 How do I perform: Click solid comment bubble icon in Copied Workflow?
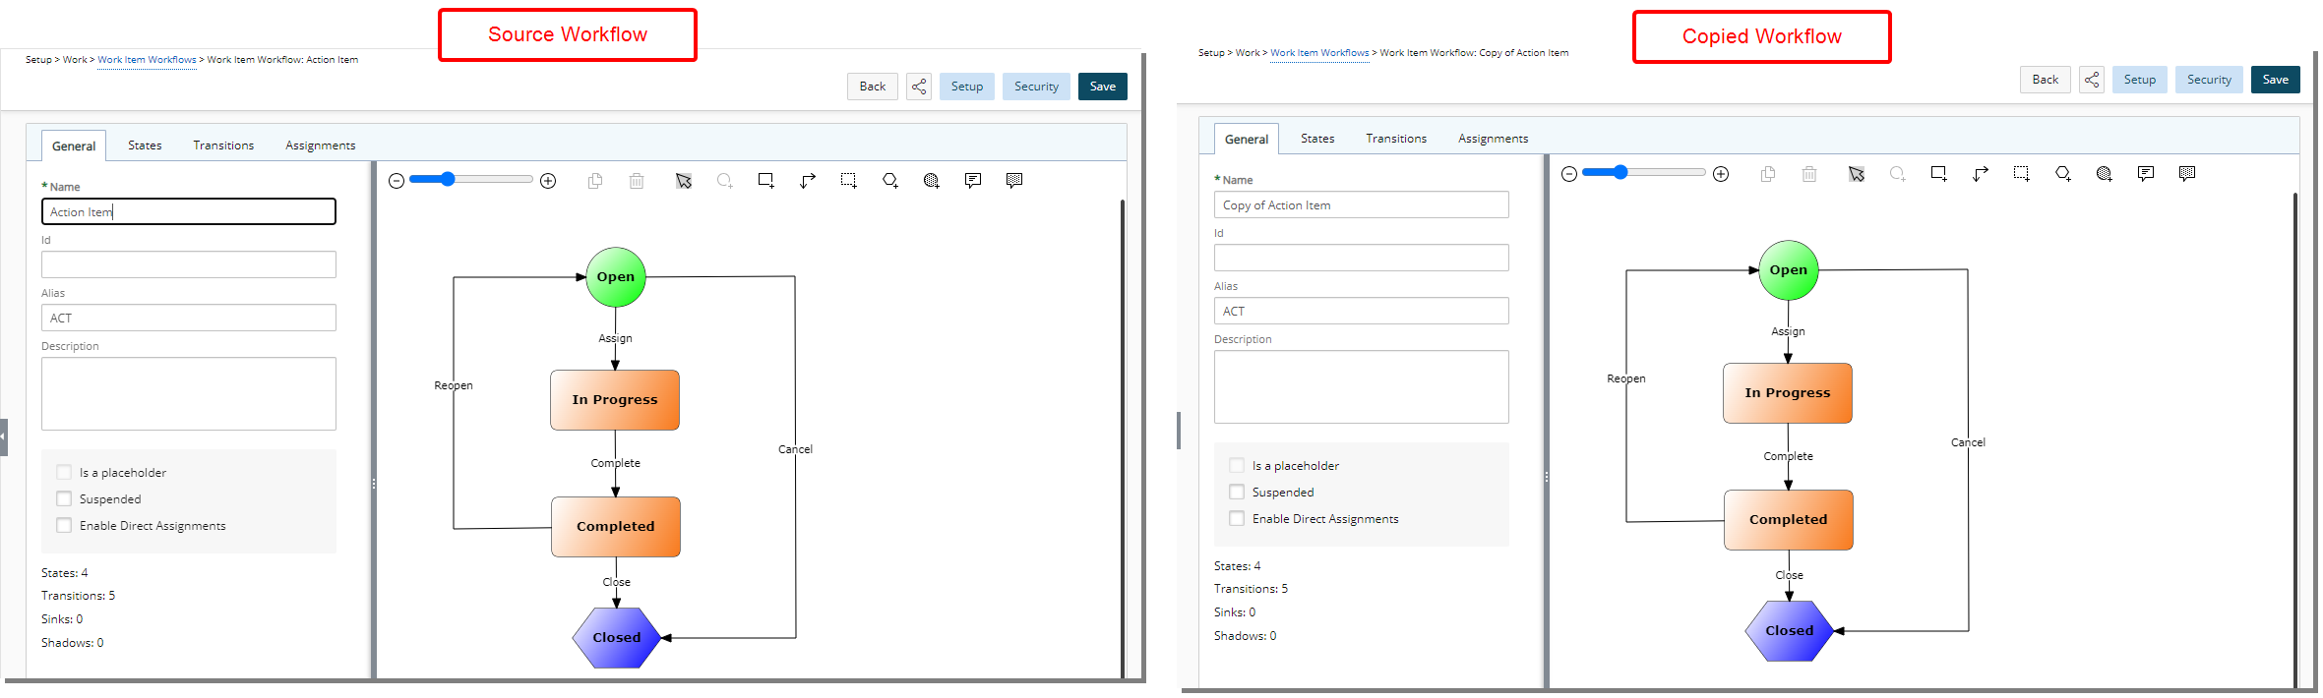tap(2146, 174)
